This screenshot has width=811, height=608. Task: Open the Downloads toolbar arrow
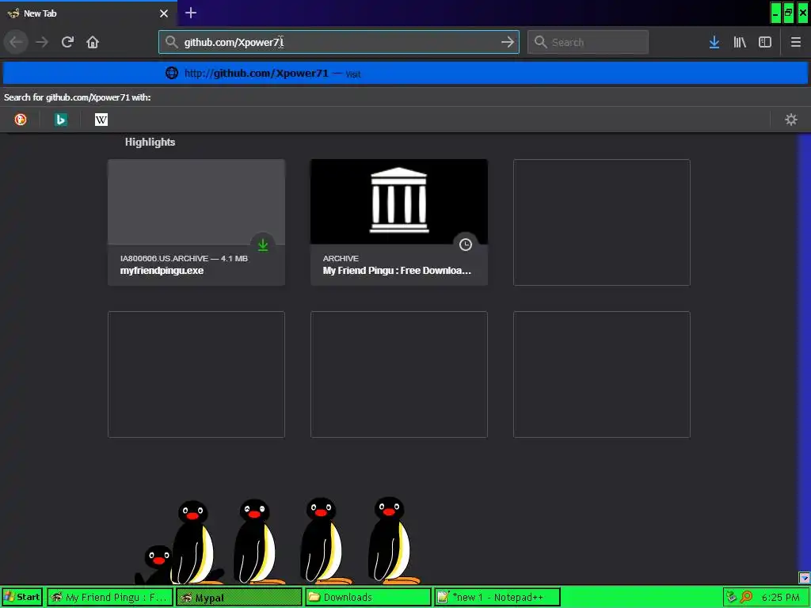[x=714, y=42]
